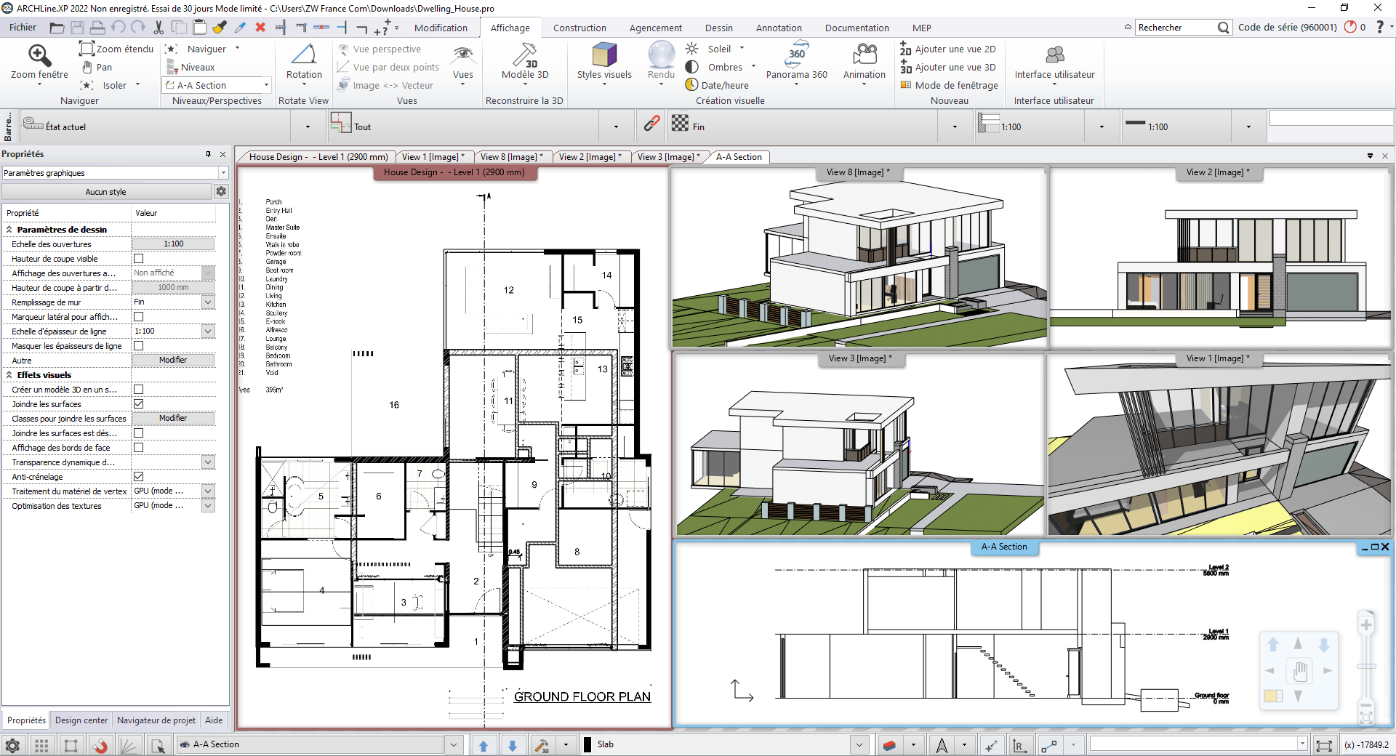Enable Hauteur de coupe visible checkbox

click(139, 259)
